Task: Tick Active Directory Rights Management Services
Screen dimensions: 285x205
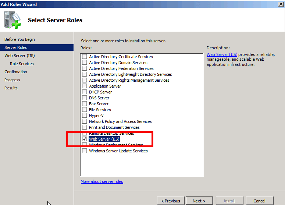Action: coord(84,80)
